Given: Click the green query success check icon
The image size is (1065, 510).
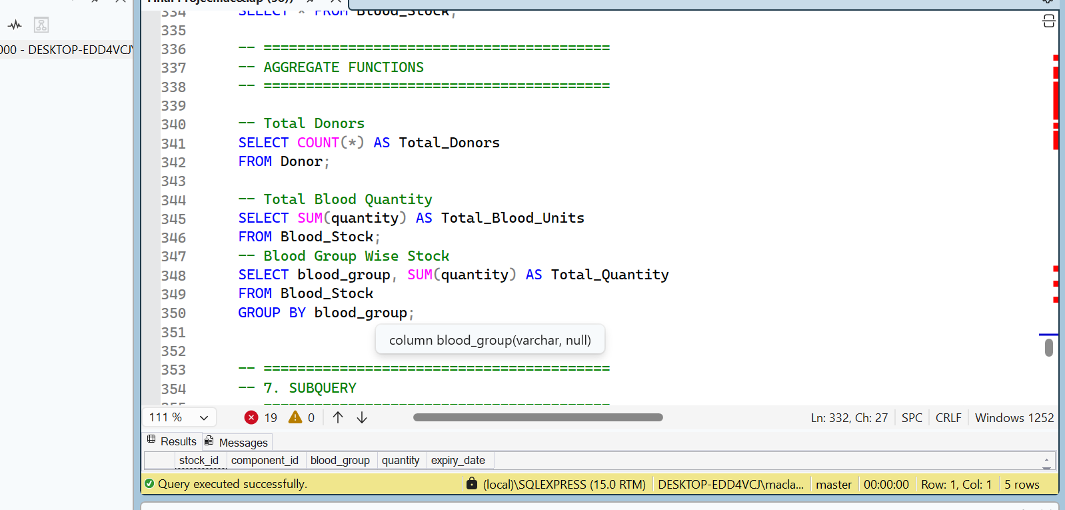Looking at the screenshot, I should (x=149, y=484).
